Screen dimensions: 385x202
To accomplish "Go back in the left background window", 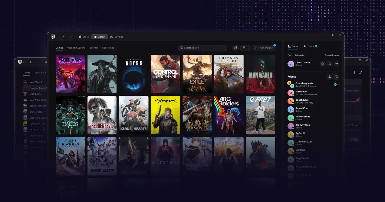I will [30, 62].
